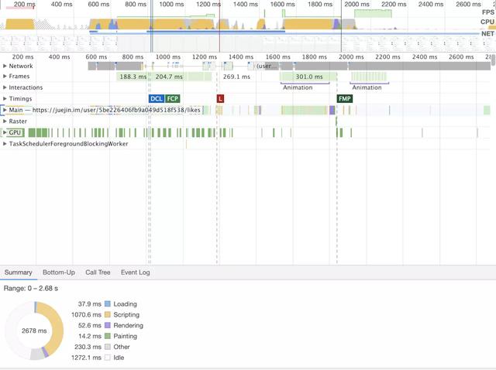Select the 269.1 ms frame
This screenshot has width=496, height=370.
(x=236, y=77)
